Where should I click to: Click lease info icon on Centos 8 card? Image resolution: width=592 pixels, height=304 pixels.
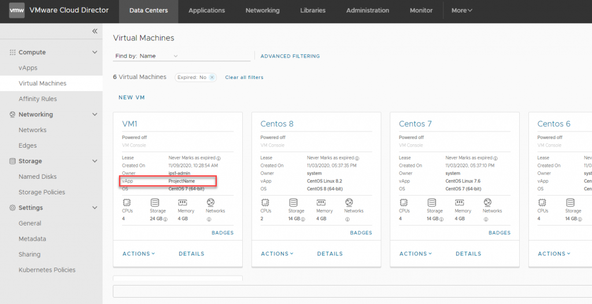click(357, 159)
